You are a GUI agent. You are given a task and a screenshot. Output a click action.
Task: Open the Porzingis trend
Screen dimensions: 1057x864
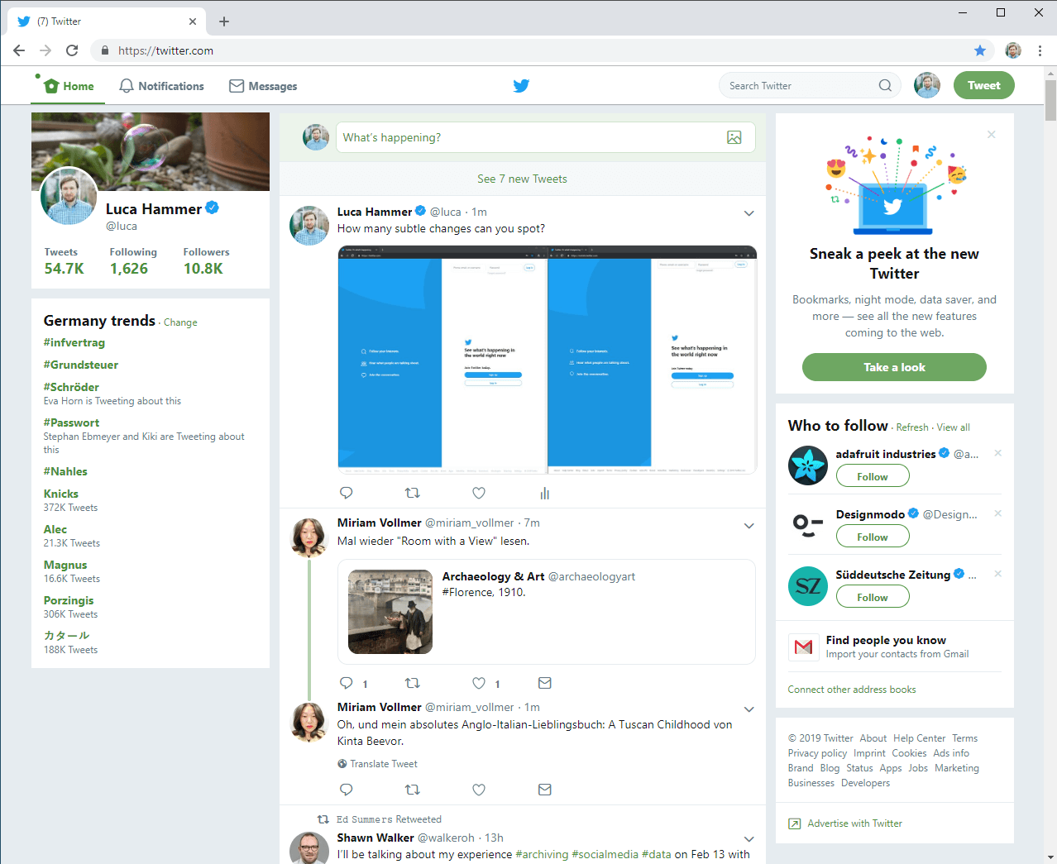tap(69, 600)
